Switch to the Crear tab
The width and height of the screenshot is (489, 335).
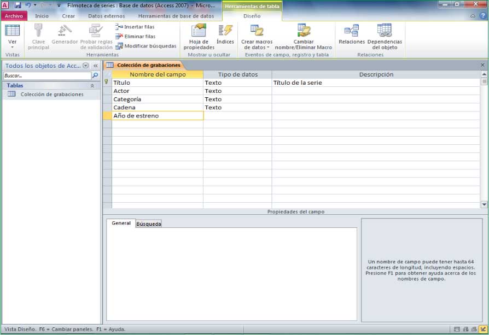(68, 16)
